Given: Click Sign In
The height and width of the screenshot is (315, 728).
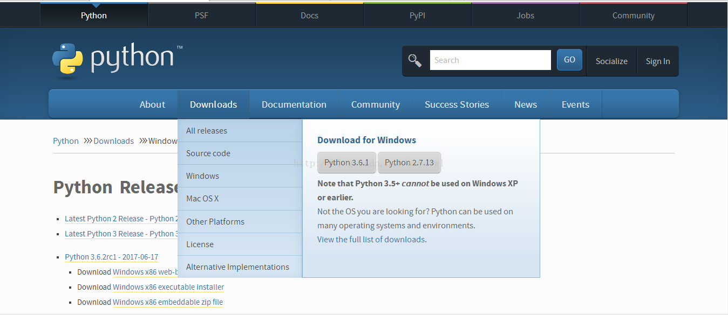Looking at the screenshot, I should (x=658, y=61).
